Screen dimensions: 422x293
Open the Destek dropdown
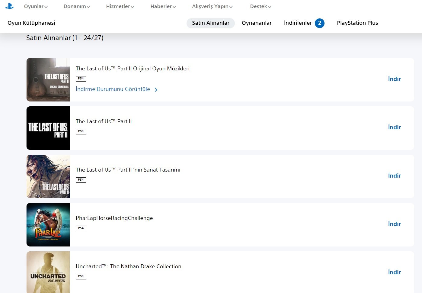261,6
